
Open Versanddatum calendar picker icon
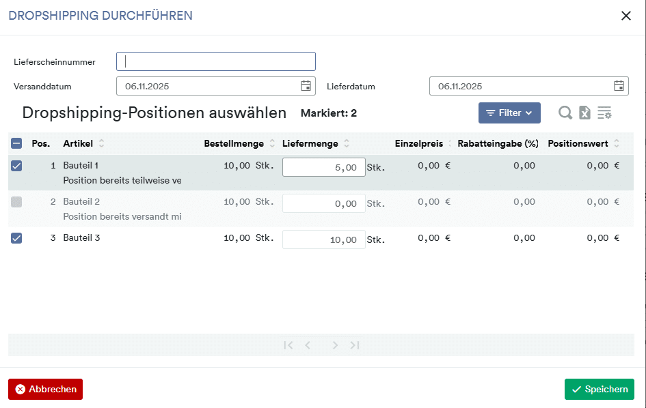[x=306, y=86]
